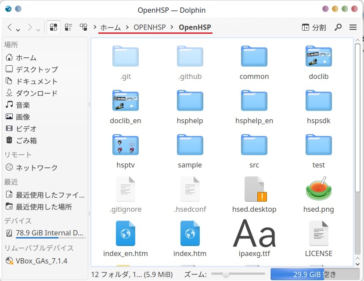
Task: Select the hsed.png teacup thumbnail
Action: coord(318,188)
